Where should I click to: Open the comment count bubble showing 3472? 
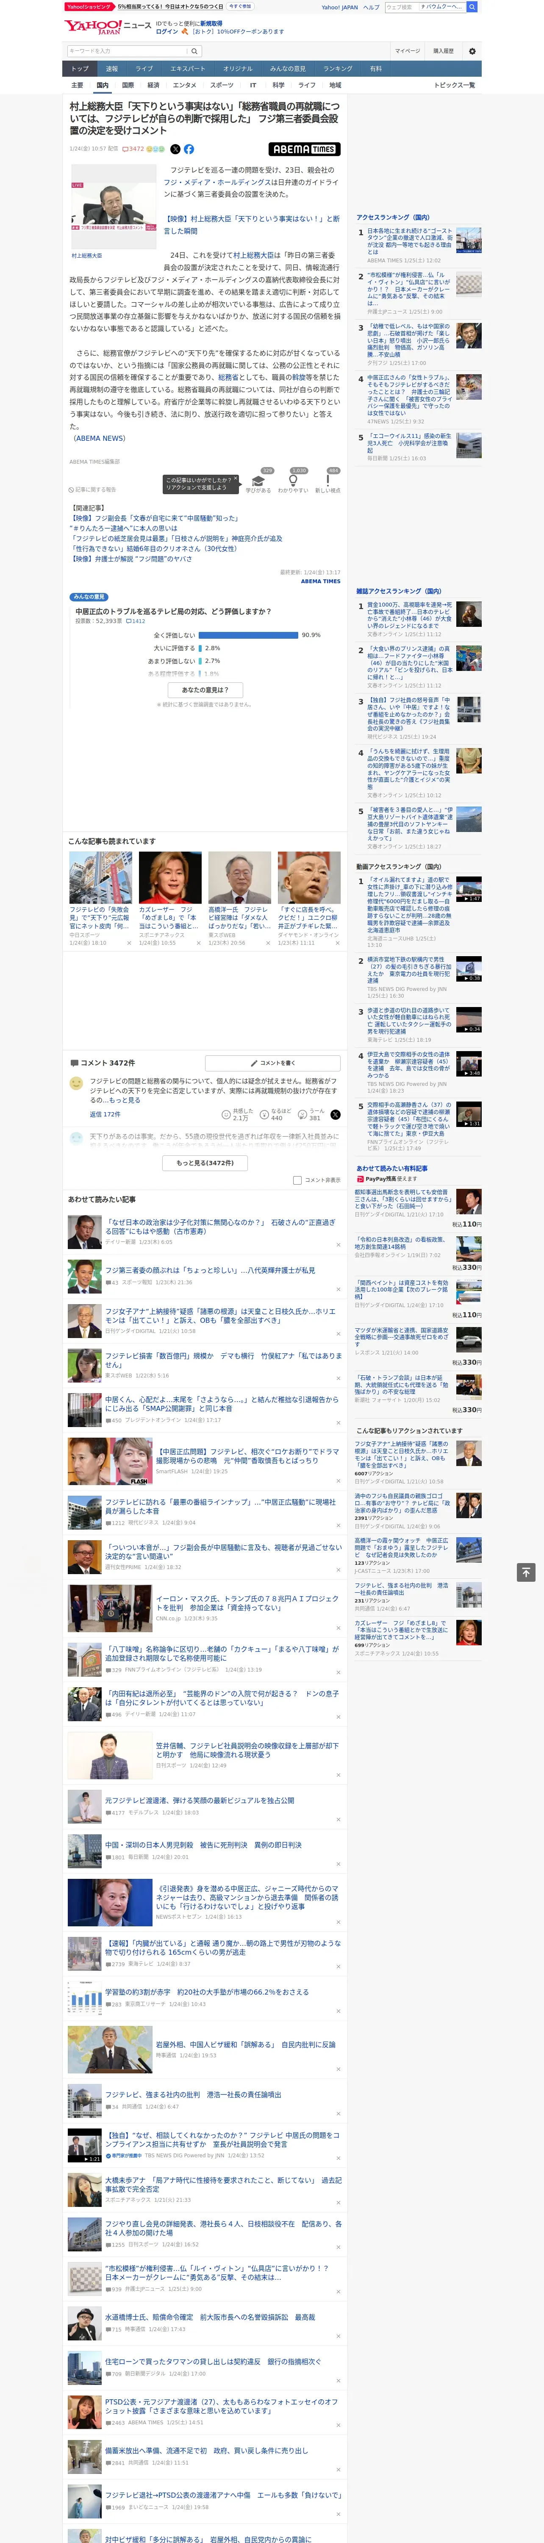(133, 149)
